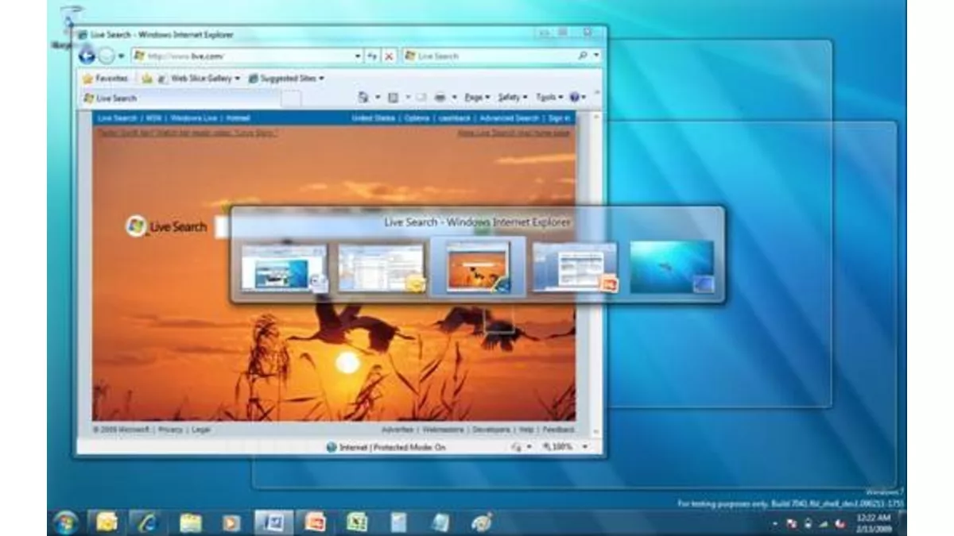This screenshot has height=536, width=954.
Task: Select the desktop thumbnail in the task switcher
Action: tap(672, 268)
